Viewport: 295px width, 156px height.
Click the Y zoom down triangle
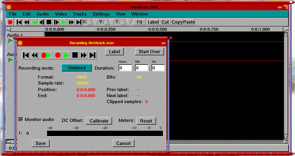coord(112,22)
